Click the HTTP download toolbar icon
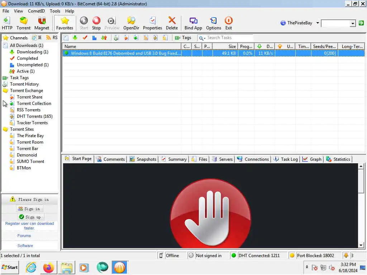The height and width of the screenshot is (275, 367). pyautogui.click(x=7, y=23)
